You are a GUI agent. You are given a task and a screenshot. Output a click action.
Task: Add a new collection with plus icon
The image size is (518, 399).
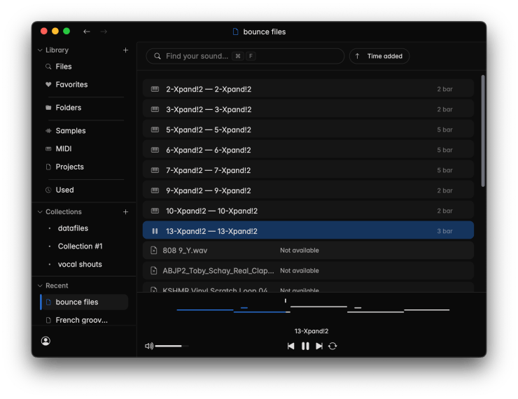[x=125, y=211]
